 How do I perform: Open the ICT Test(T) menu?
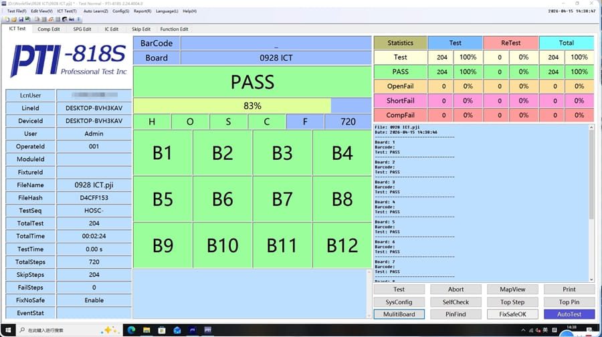pyautogui.click(x=67, y=11)
